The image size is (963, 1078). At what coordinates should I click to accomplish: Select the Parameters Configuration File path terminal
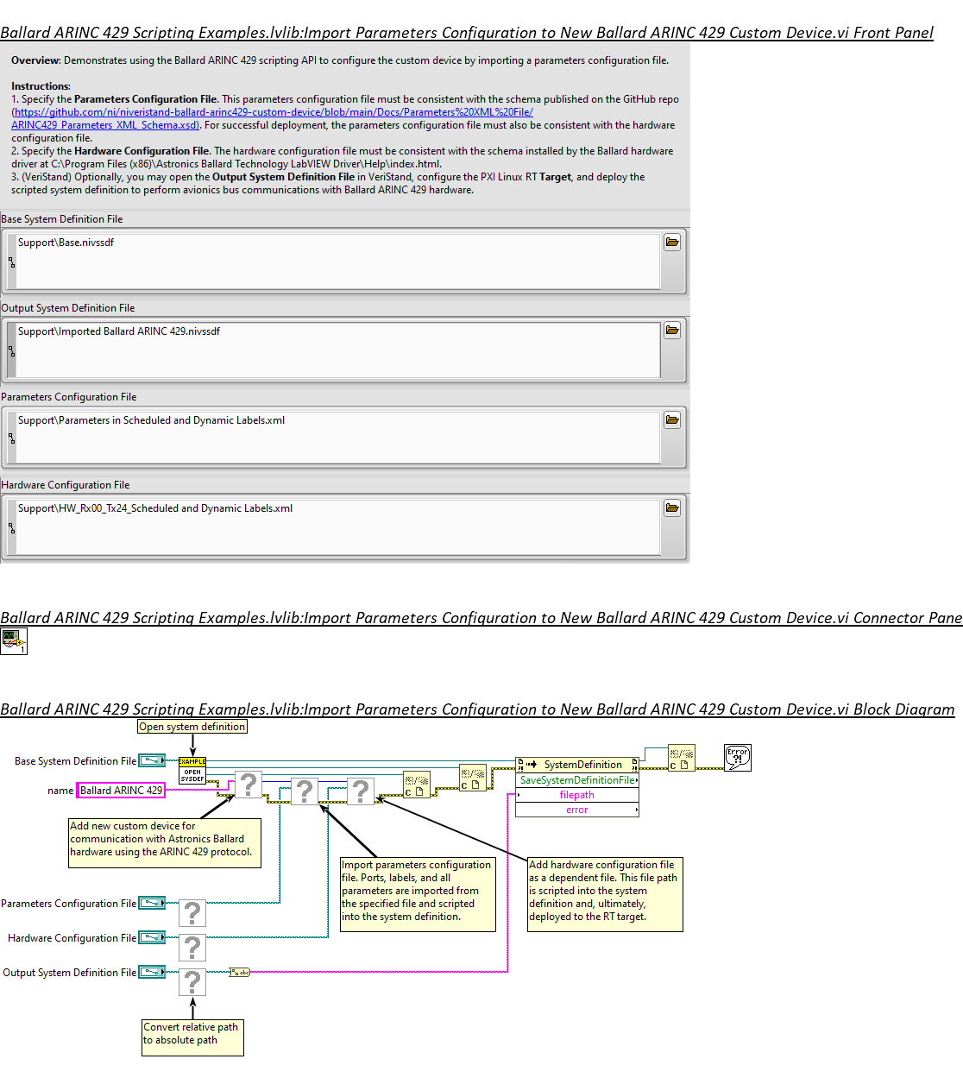(x=152, y=903)
